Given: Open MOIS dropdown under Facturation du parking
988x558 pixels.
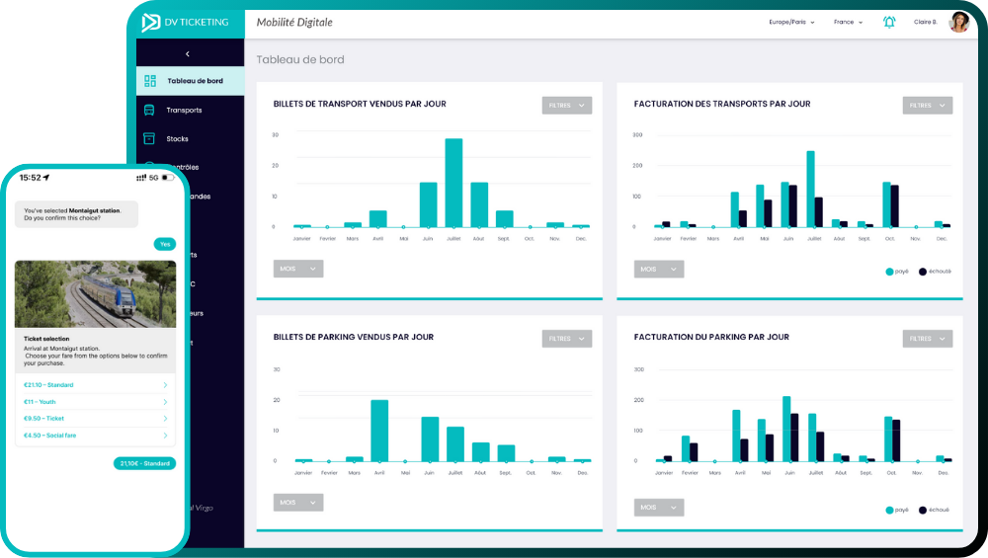Looking at the screenshot, I should click(x=658, y=507).
